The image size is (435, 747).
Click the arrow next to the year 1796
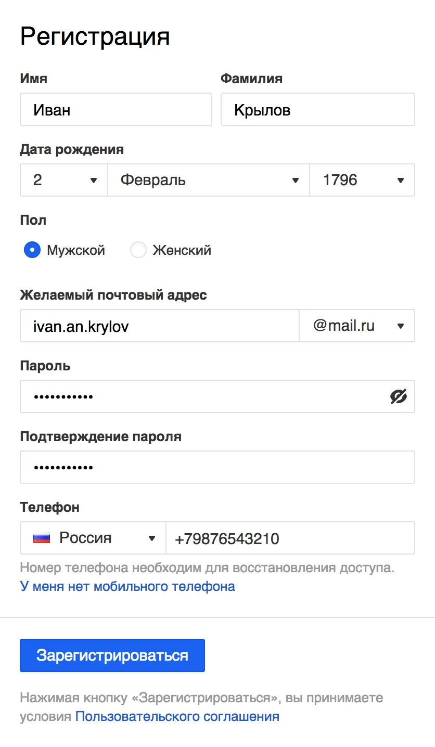tap(401, 181)
